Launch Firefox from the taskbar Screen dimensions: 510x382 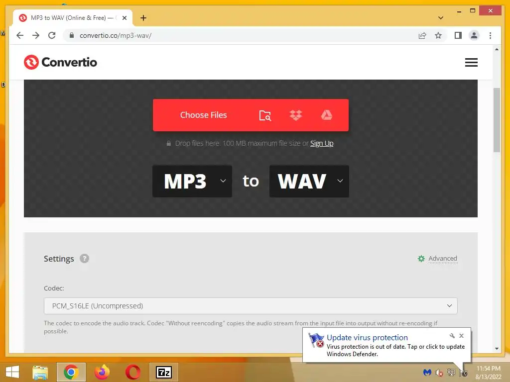102,372
